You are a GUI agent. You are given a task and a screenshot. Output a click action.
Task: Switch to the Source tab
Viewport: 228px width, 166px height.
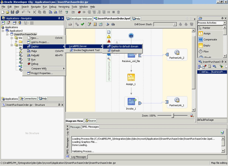[x=90, y=121]
